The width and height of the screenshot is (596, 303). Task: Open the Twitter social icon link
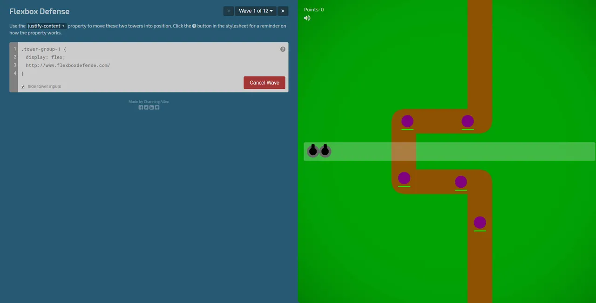tap(146, 107)
